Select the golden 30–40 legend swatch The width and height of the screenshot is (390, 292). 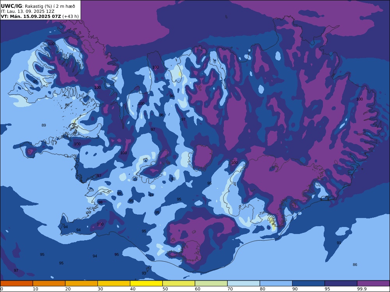pyautogui.click(x=114, y=283)
